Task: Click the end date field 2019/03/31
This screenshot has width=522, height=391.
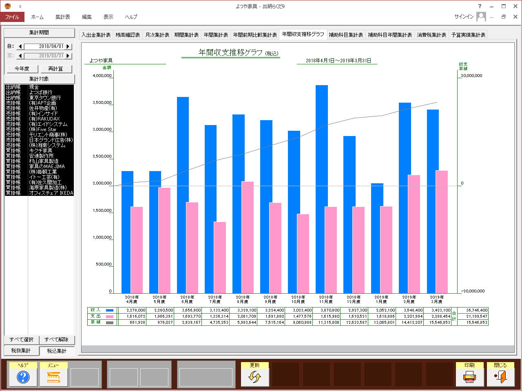Action: (44, 56)
